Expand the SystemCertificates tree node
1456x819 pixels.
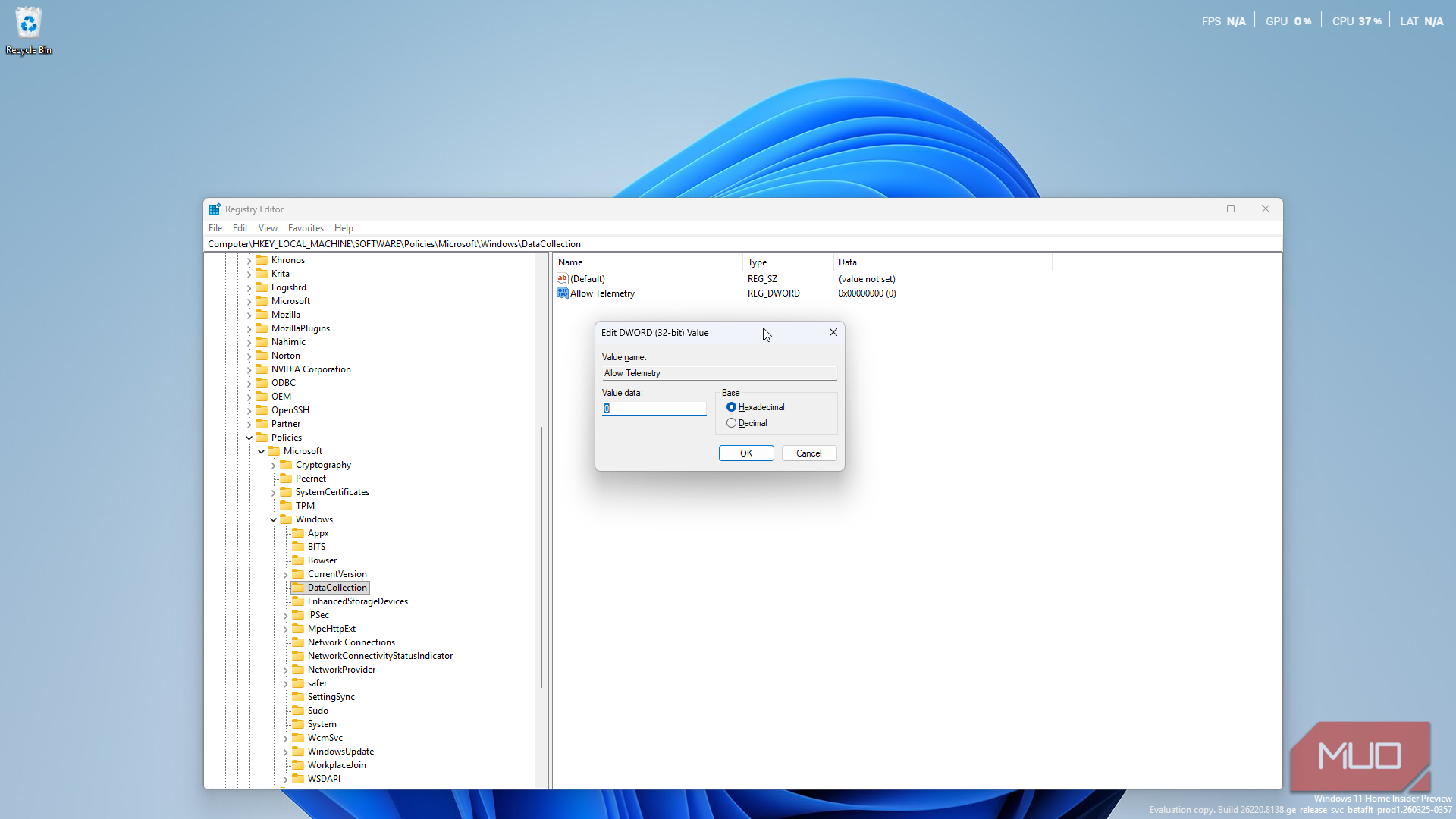[x=274, y=493]
